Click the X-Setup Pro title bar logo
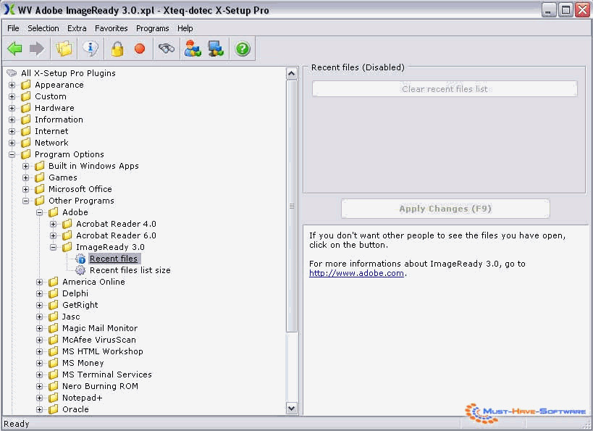 [9, 10]
